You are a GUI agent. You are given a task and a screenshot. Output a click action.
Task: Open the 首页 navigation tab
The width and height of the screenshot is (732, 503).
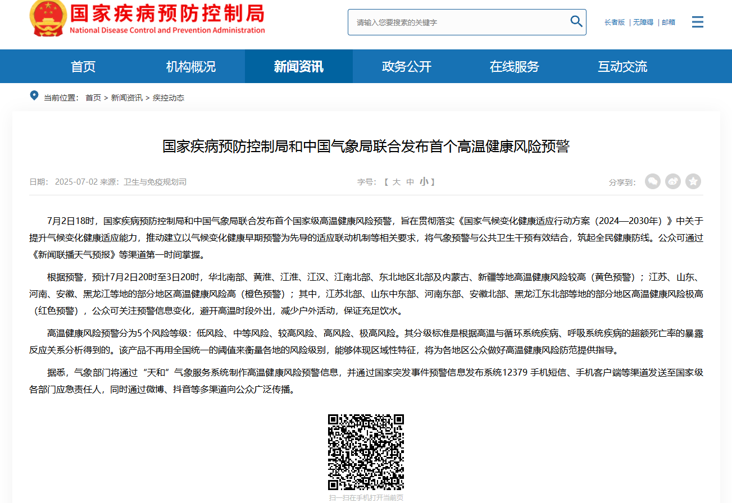(83, 66)
